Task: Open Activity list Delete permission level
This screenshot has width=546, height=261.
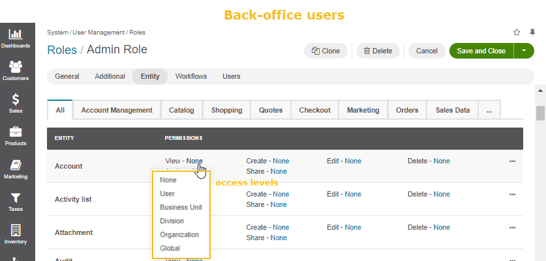Action: click(442, 194)
